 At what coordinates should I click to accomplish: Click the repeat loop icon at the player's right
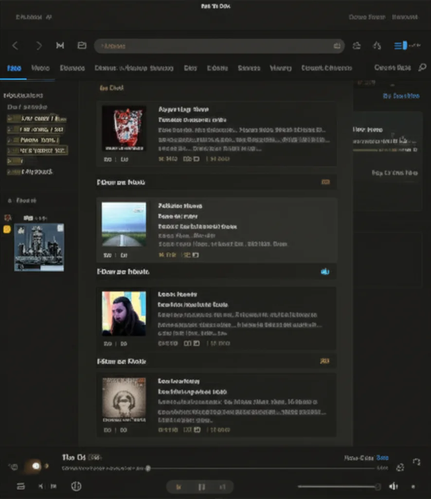tap(416, 462)
